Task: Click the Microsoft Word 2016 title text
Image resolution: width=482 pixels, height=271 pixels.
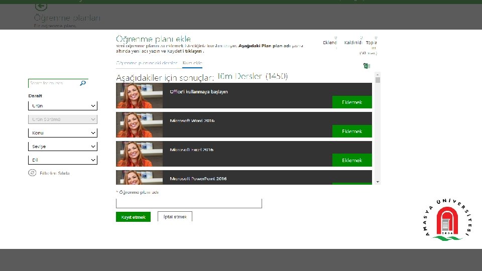Action: click(x=192, y=121)
